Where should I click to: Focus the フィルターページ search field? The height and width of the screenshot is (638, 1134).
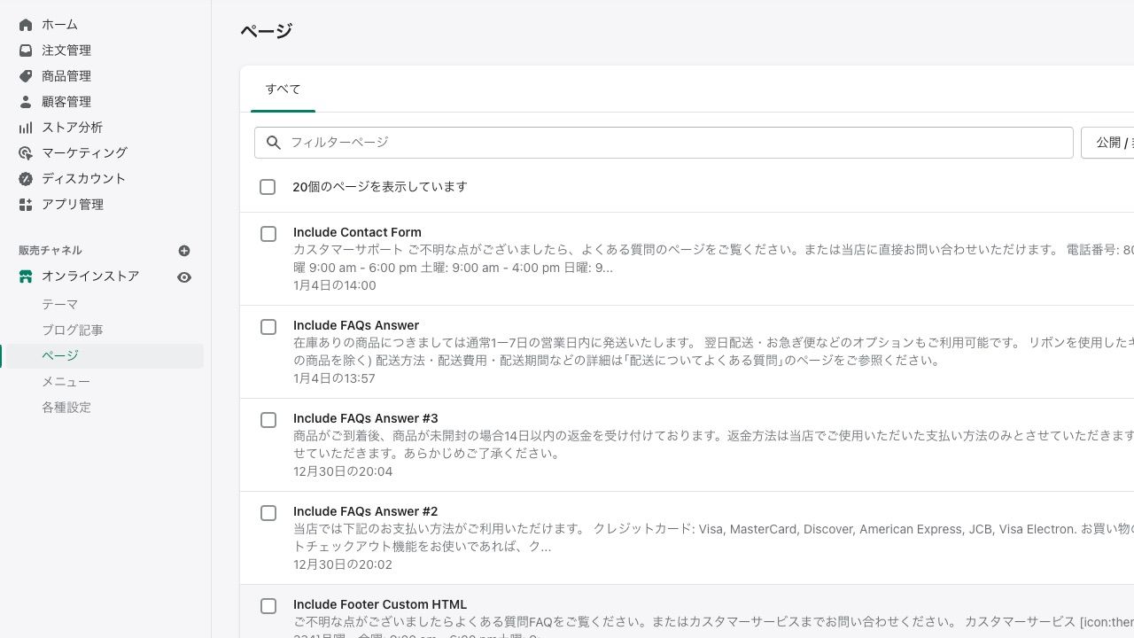click(x=664, y=143)
